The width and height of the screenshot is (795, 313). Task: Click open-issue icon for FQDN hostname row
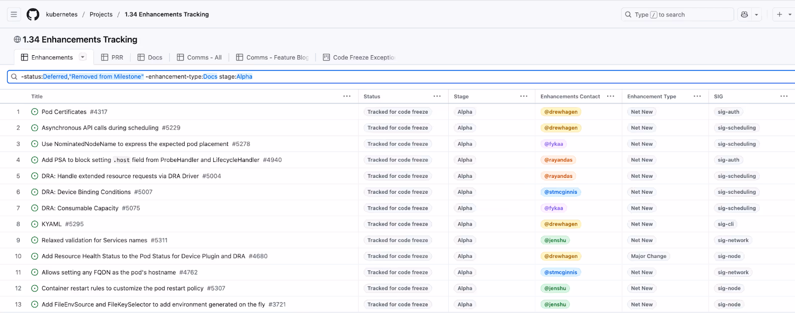[x=35, y=272]
